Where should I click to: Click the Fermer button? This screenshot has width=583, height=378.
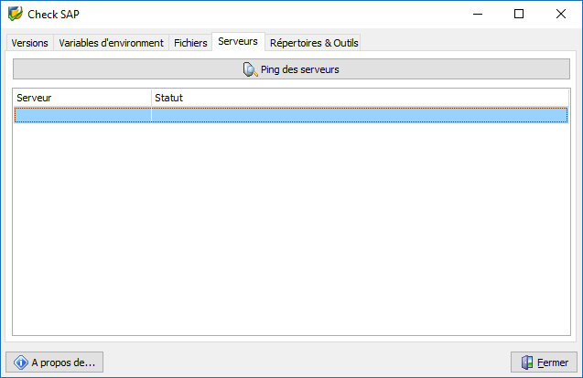(544, 362)
